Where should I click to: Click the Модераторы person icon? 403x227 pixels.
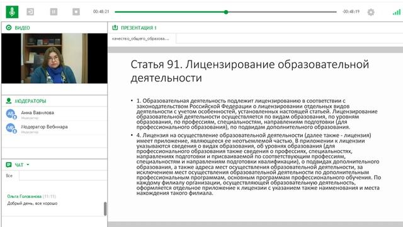pos(9,101)
